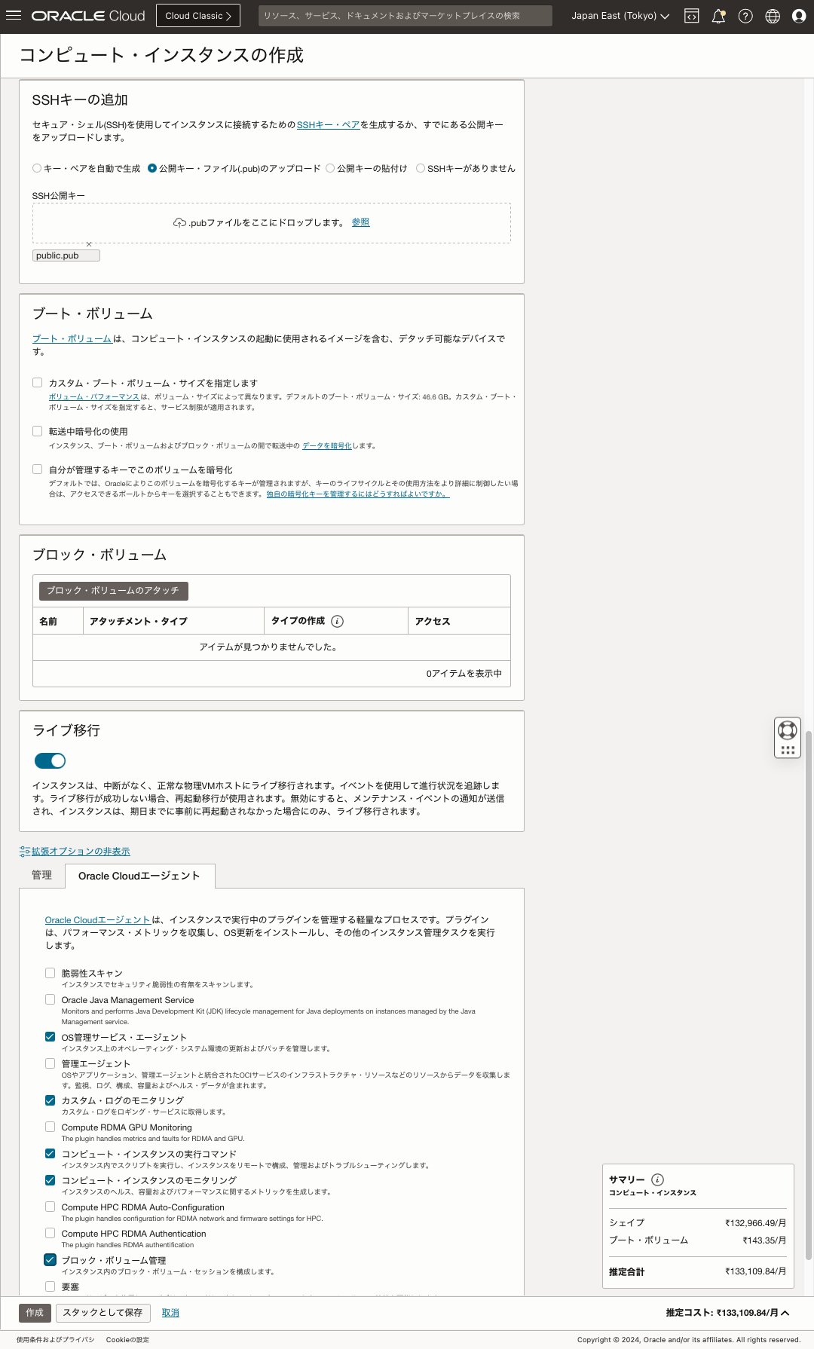Check 管理エージェント plugin
Image resolution: width=814 pixels, height=1349 pixels.
(x=50, y=1063)
